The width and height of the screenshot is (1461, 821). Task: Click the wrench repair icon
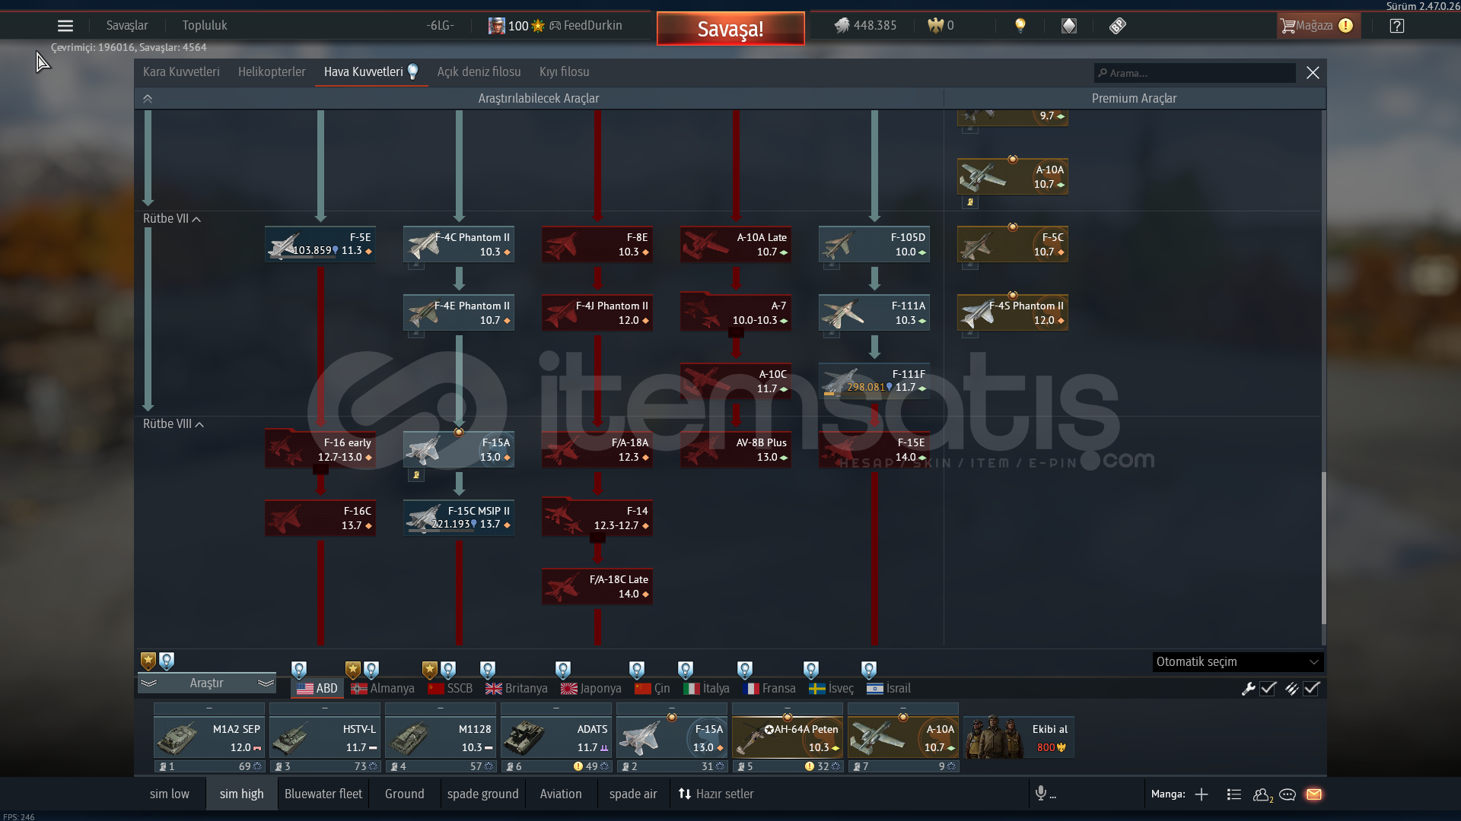[1248, 689]
